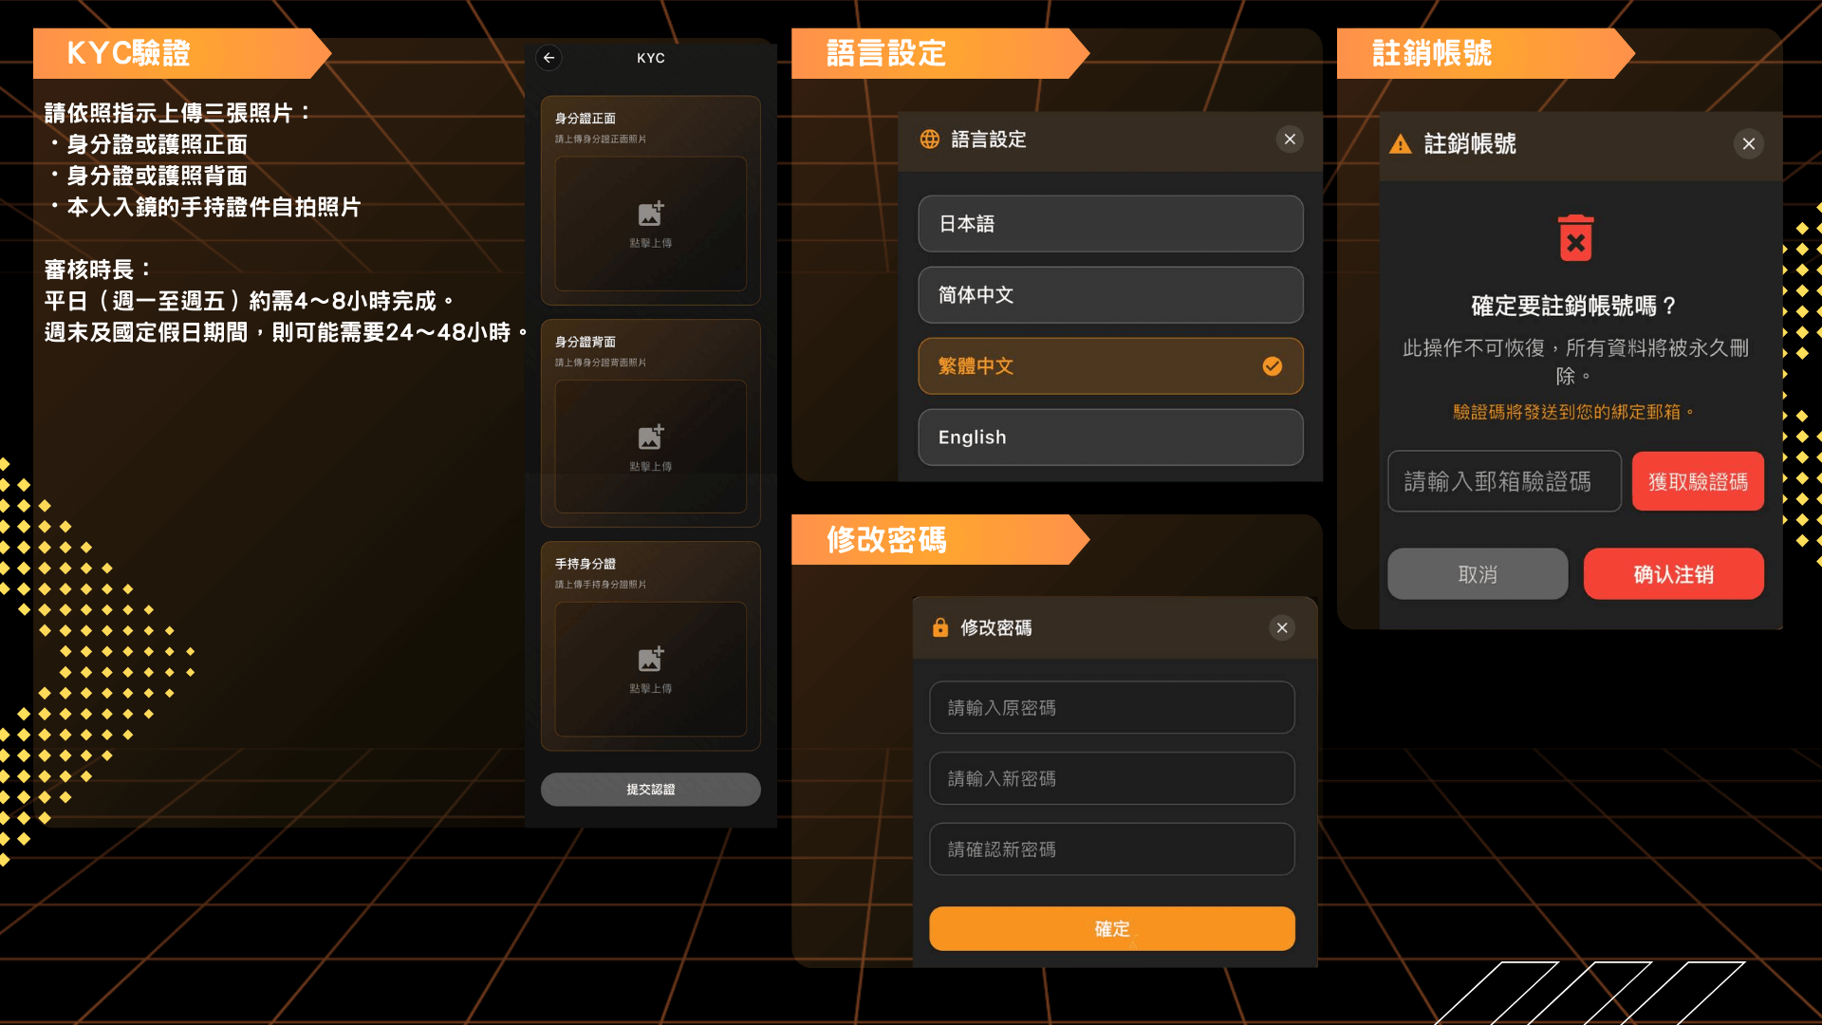Click the lock icon beside 修改密碼
The height and width of the screenshot is (1025, 1822).
click(940, 627)
